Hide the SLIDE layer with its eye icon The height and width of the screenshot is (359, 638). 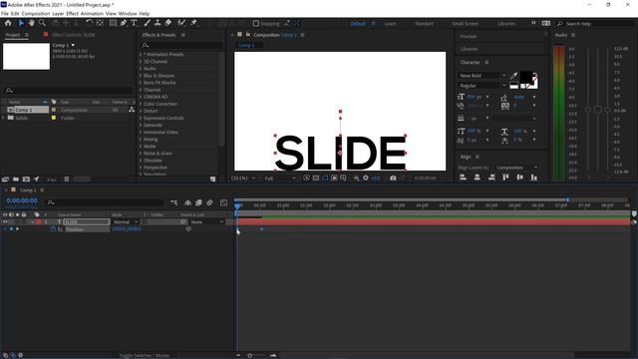pos(5,221)
